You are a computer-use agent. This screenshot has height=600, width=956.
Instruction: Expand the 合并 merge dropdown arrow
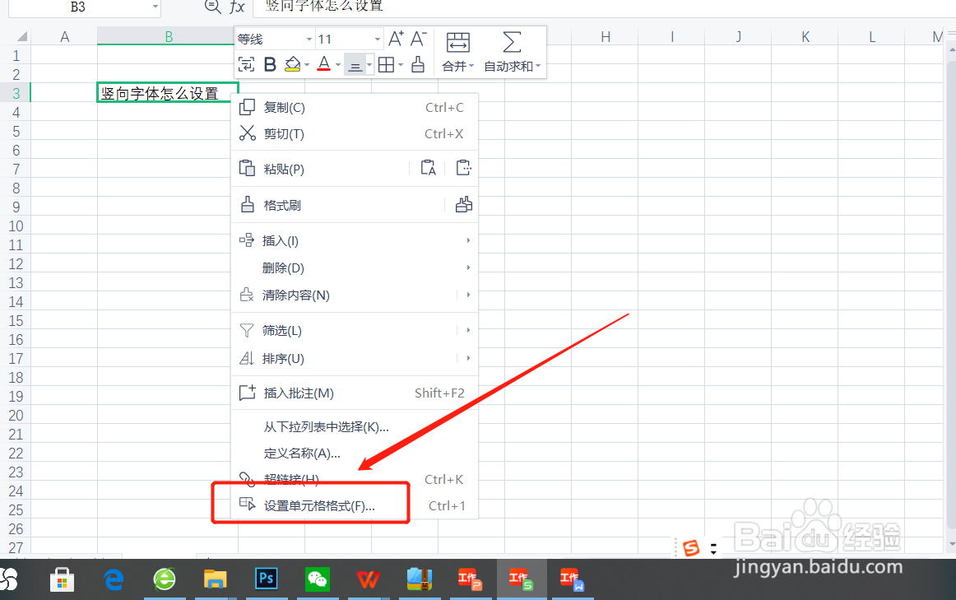click(x=471, y=67)
